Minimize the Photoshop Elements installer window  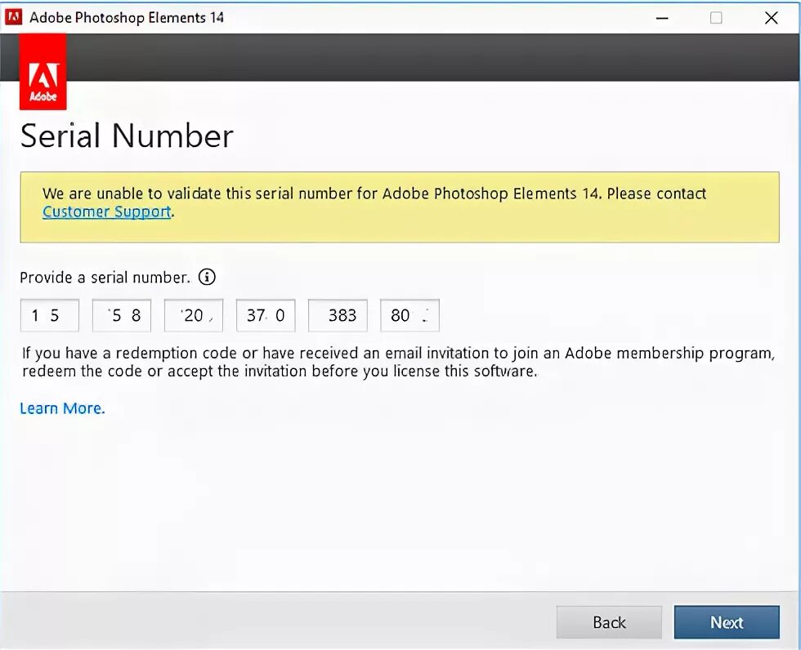tap(660, 17)
